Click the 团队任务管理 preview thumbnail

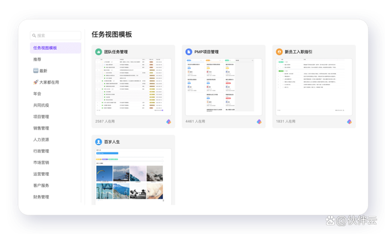[134, 87]
